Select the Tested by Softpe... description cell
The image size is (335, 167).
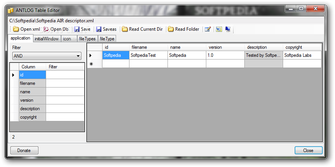pos(264,55)
